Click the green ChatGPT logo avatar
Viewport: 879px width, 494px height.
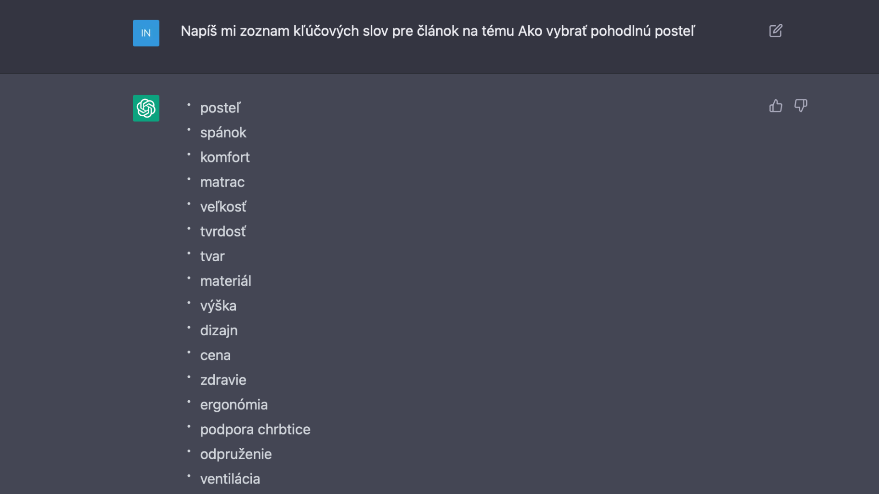click(146, 108)
